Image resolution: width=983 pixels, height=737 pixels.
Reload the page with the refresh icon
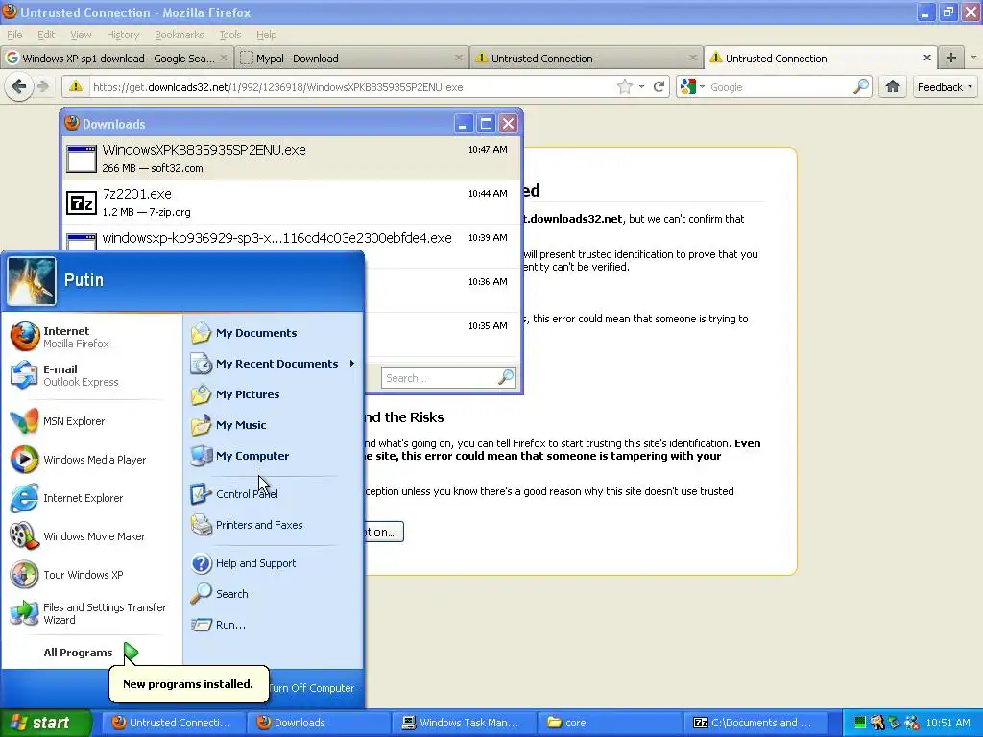[659, 86]
